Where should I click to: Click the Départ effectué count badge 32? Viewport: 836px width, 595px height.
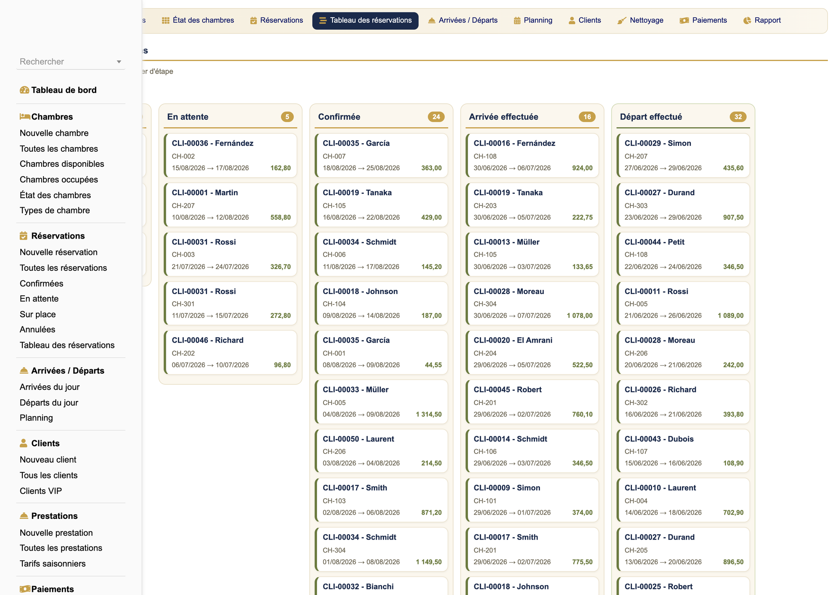pyautogui.click(x=738, y=117)
